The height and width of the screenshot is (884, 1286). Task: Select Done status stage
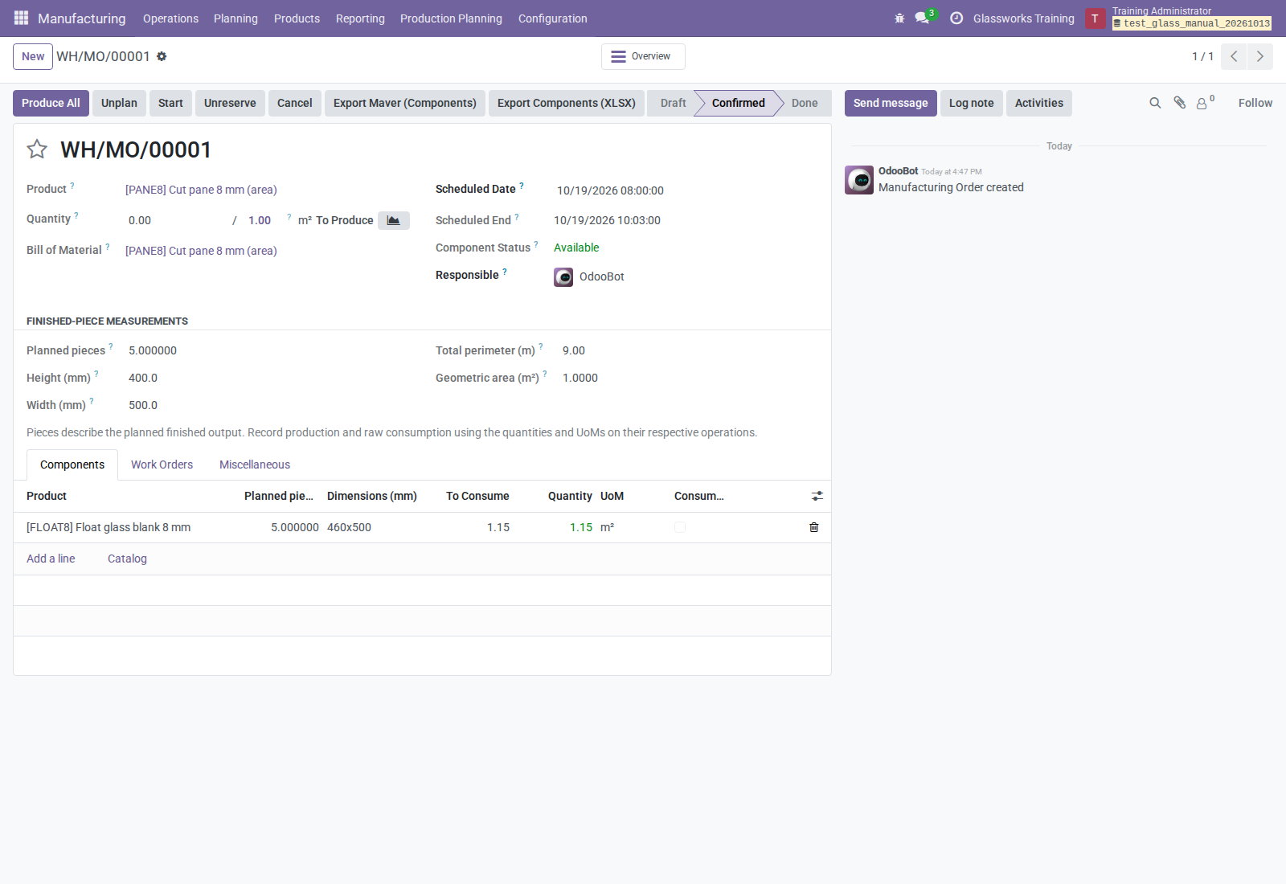[805, 103]
